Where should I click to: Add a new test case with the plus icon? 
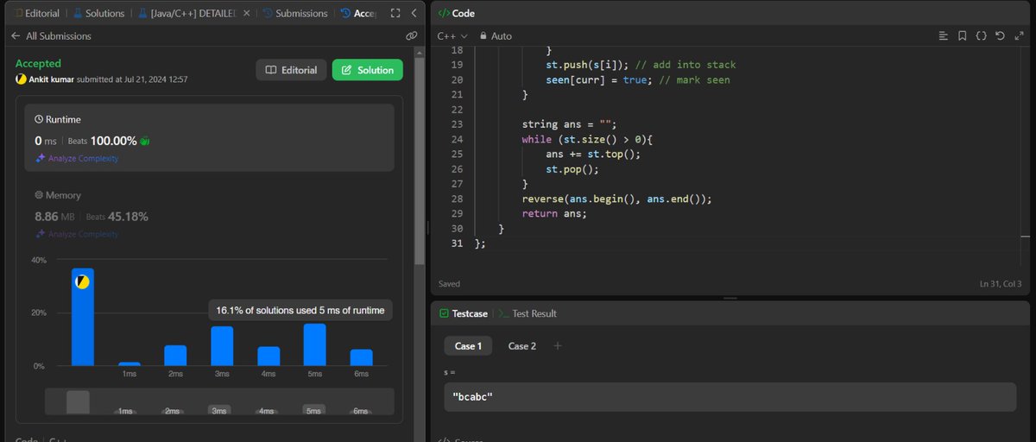click(x=558, y=346)
